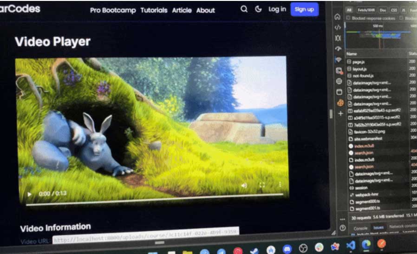Select the Network wifi icon in DevTools

tap(338, 60)
